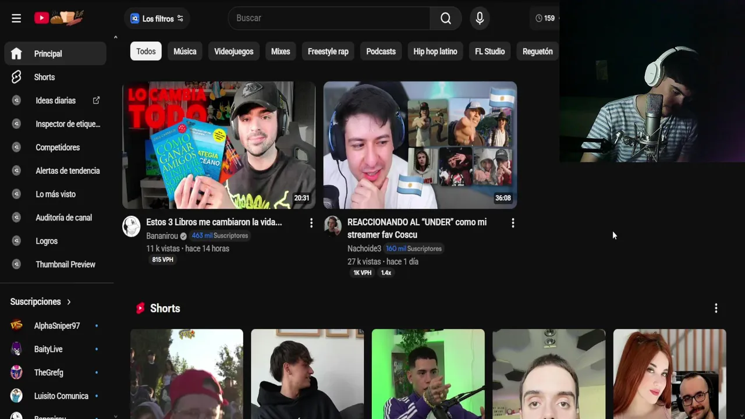Click the magnifying glass search button
Screen dimensions: 745x419
[446, 18]
